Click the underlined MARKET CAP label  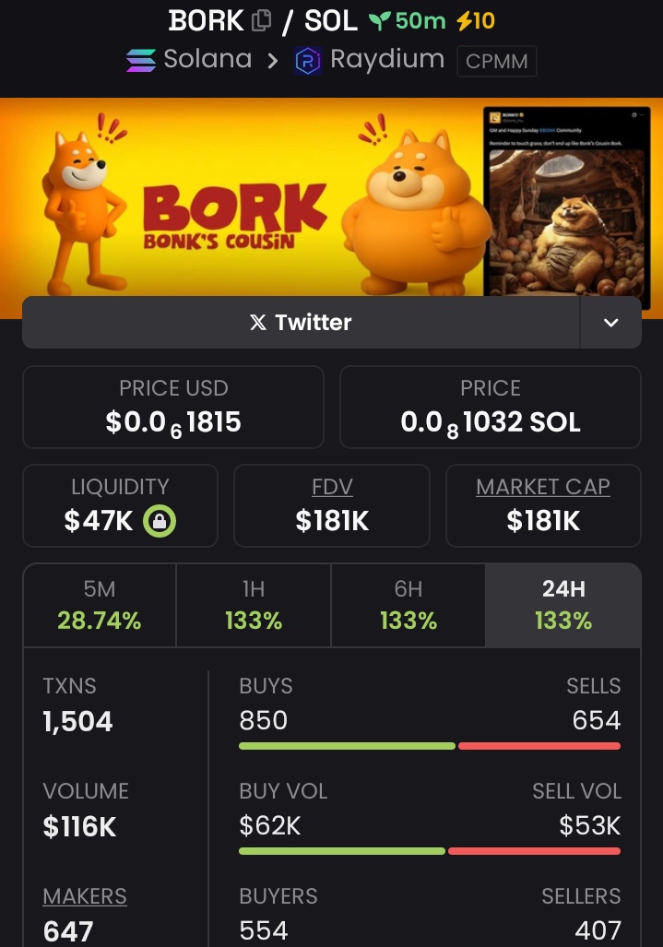pyautogui.click(x=543, y=487)
